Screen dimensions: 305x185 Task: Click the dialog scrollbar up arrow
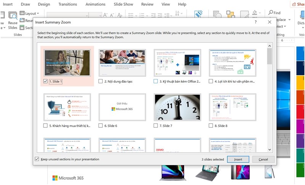(270, 46)
